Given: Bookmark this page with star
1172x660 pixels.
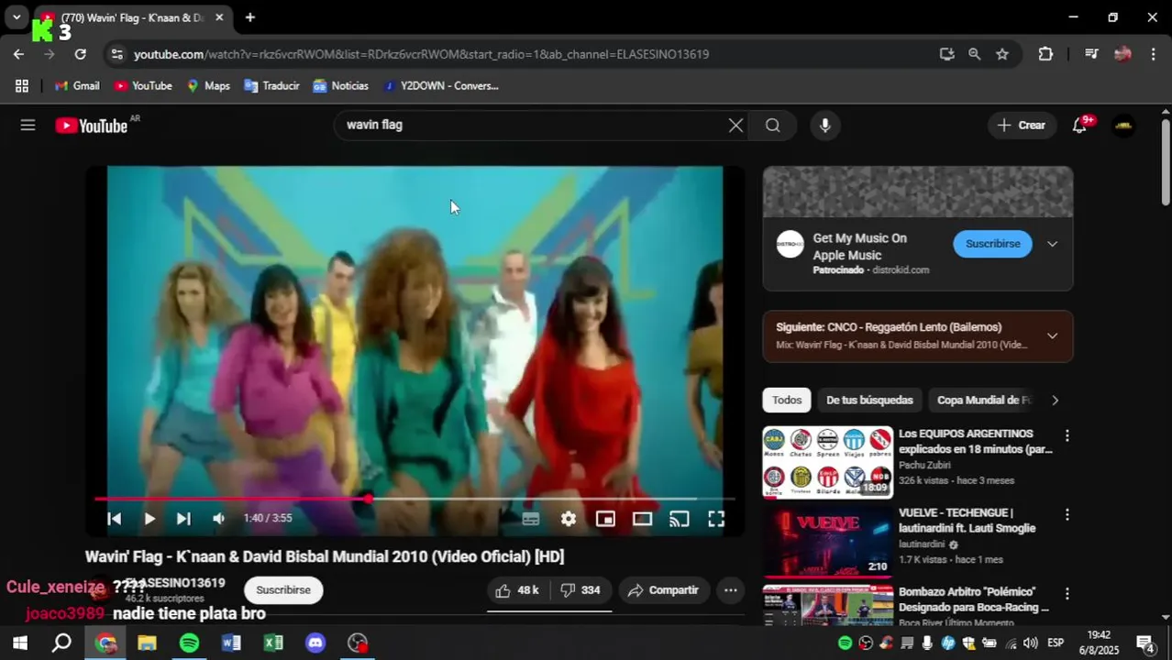Looking at the screenshot, I should 1002,54.
